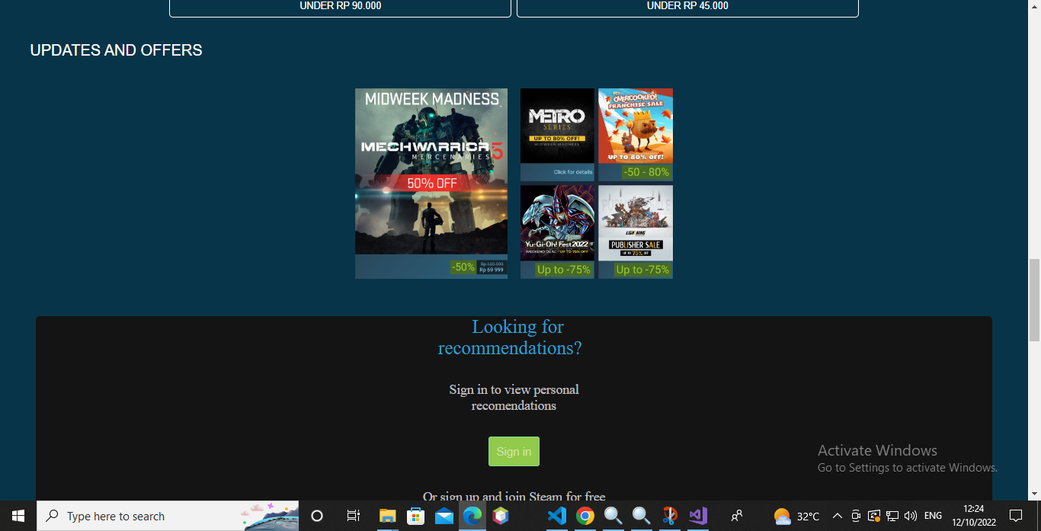
Task: Open the Mail app icon
Action: [444, 516]
